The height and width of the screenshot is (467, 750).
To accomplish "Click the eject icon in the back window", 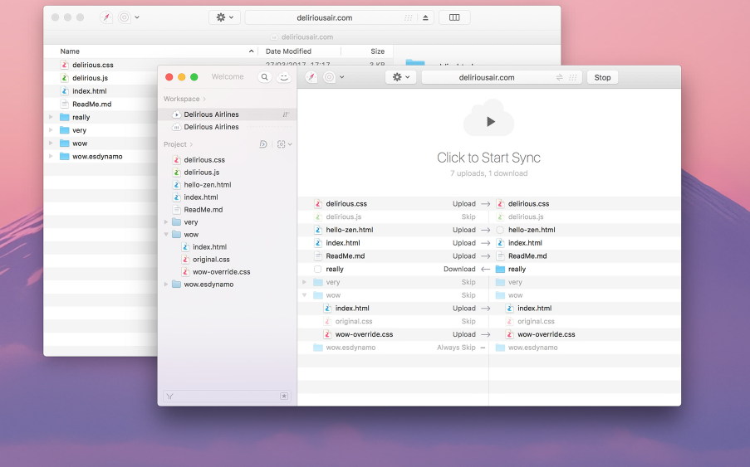I will coord(425,17).
